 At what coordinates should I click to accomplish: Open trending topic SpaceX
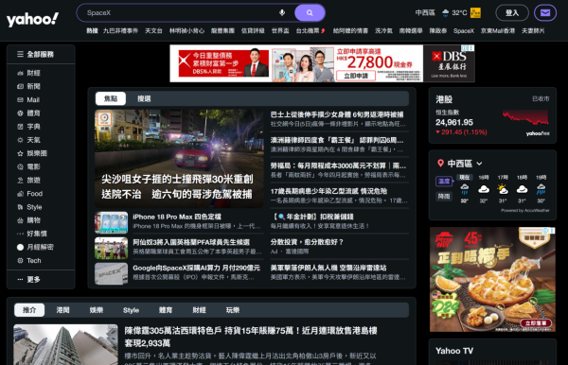coord(464,31)
